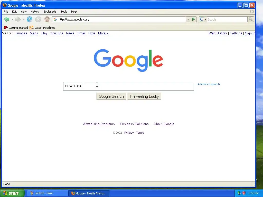Open the Gmail link
Viewport: 263px width, 197px height.
pyautogui.click(x=81, y=33)
